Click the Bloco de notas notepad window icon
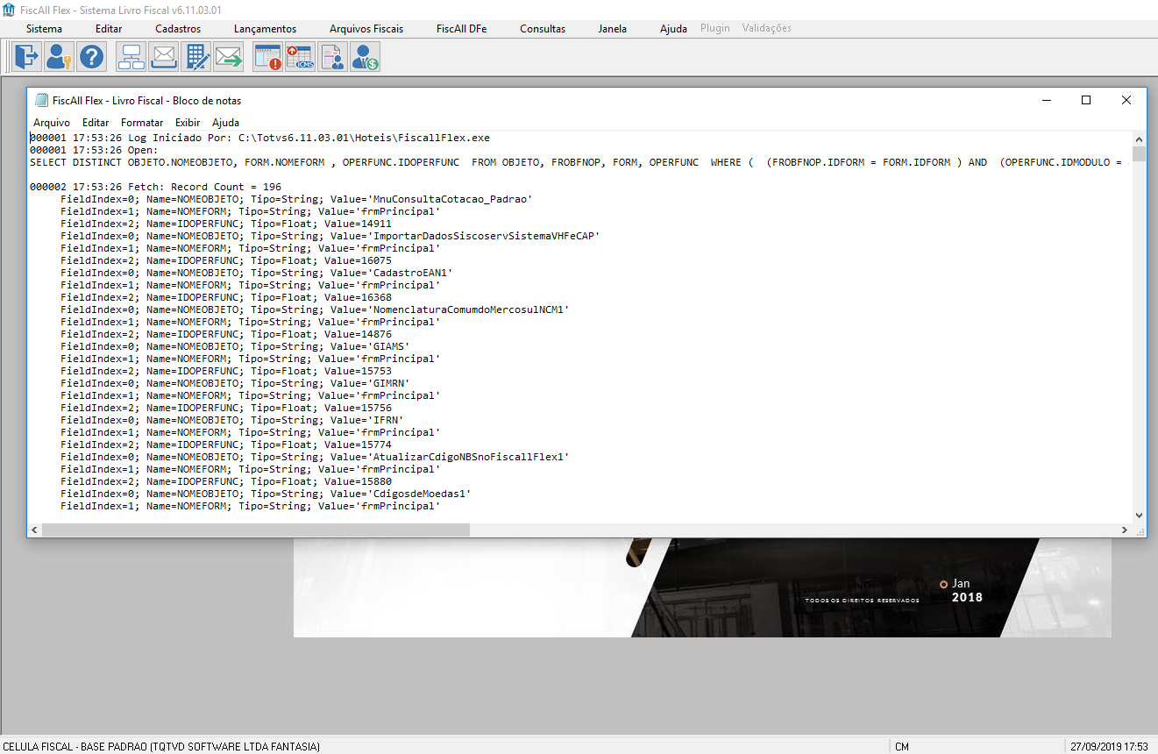Screen dimensions: 1158x754 click(41, 100)
